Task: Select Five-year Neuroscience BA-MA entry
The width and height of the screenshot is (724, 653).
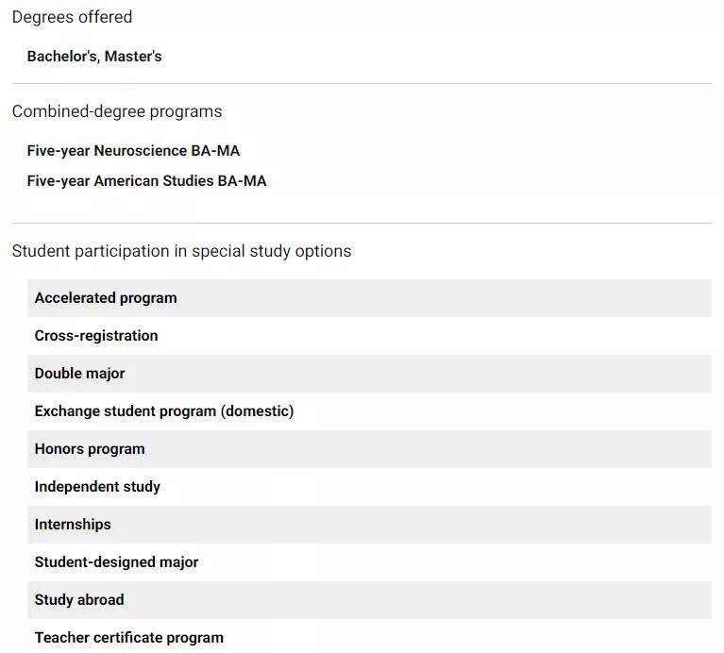Action: click(x=133, y=151)
